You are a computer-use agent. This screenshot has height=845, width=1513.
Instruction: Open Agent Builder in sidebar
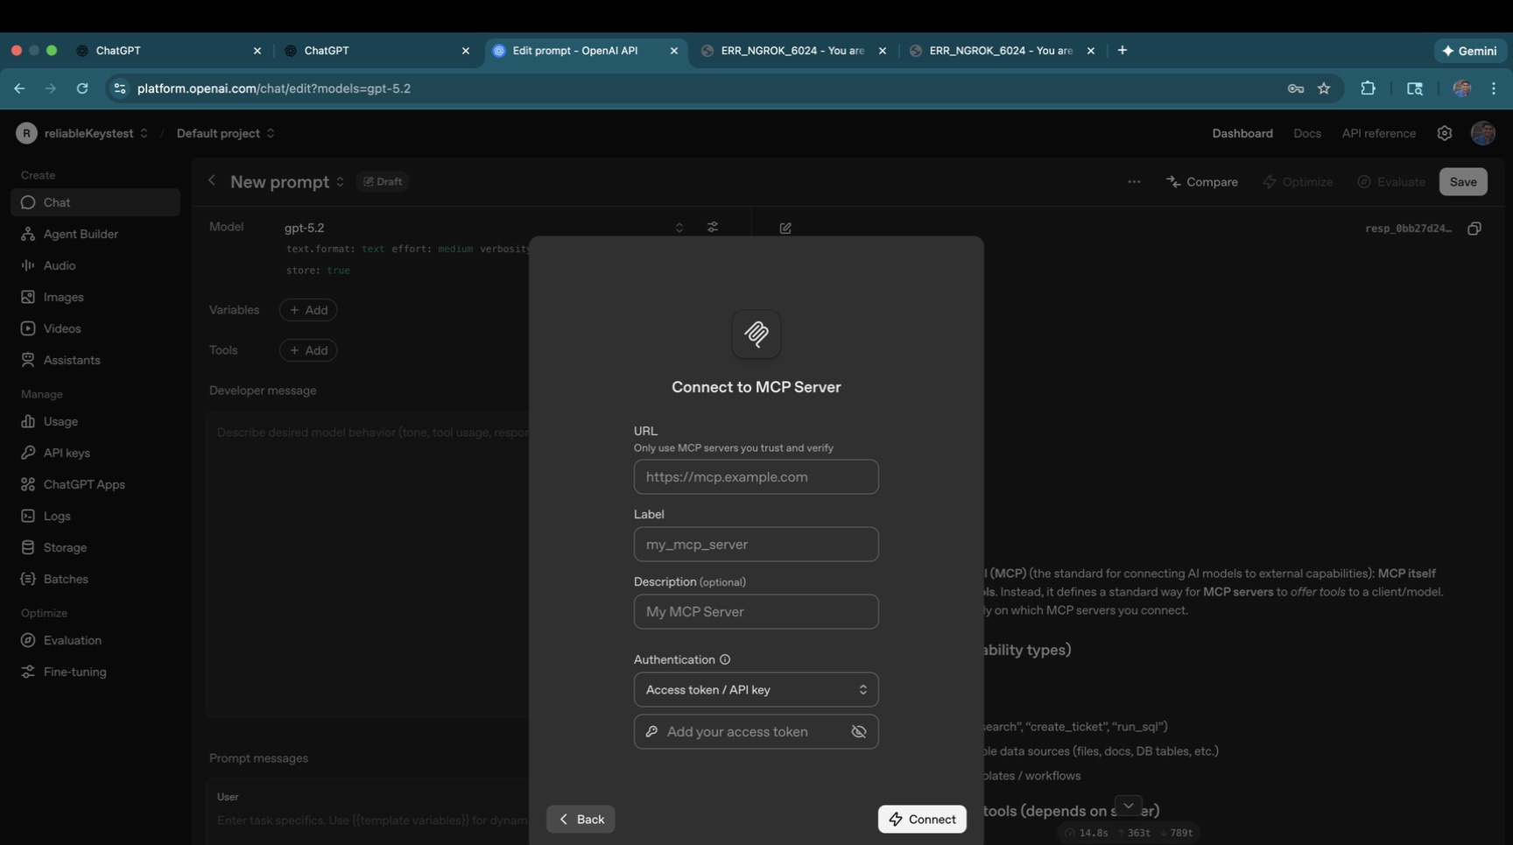click(x=95, y=234)
